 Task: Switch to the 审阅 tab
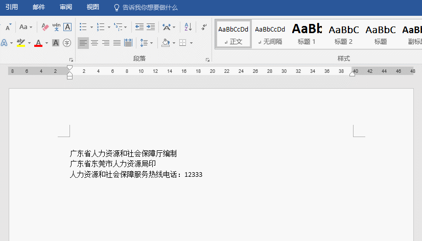66,7
